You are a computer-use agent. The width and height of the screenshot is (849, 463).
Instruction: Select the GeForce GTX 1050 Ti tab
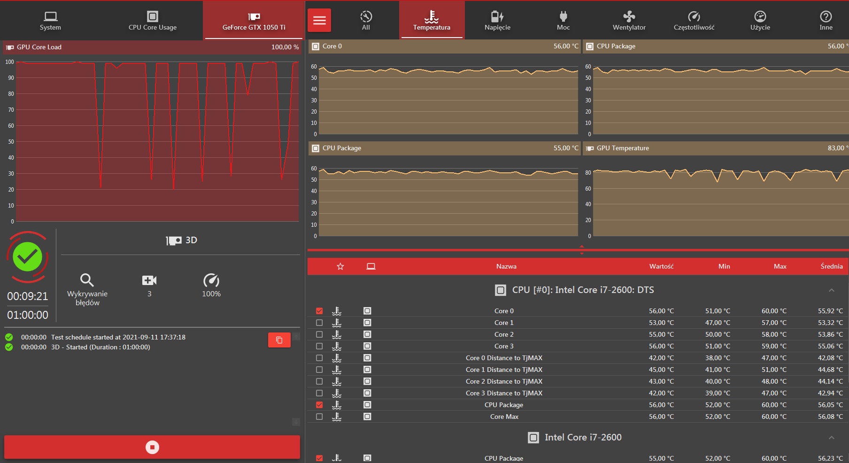254,20
